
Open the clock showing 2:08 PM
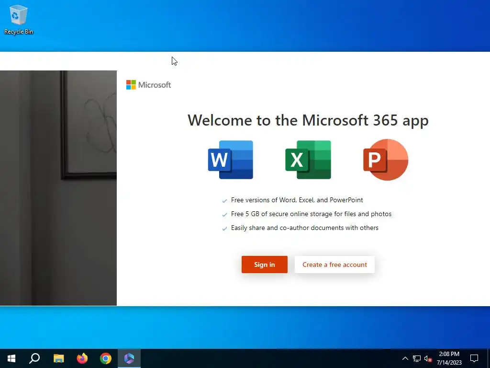pos(449,358)
